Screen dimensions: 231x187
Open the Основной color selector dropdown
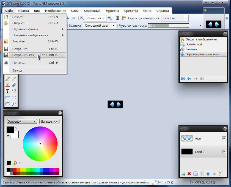tap(22, 121)
